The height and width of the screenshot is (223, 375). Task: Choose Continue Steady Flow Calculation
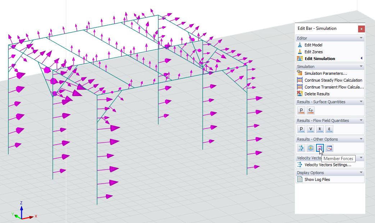coord(333,80)
